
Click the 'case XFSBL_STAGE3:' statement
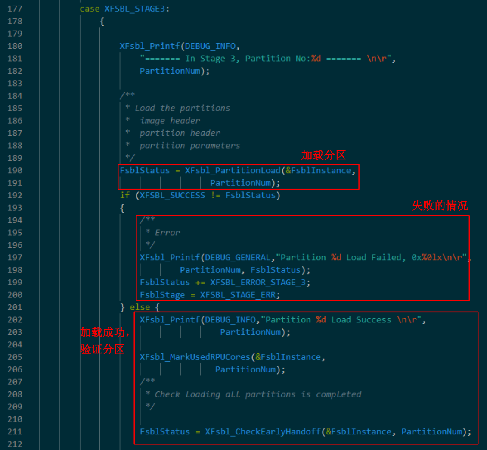coord(124,9)
